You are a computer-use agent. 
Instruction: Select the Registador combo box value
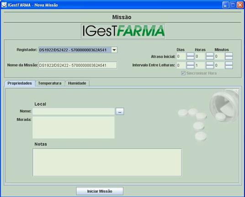[x=75, y=50]
